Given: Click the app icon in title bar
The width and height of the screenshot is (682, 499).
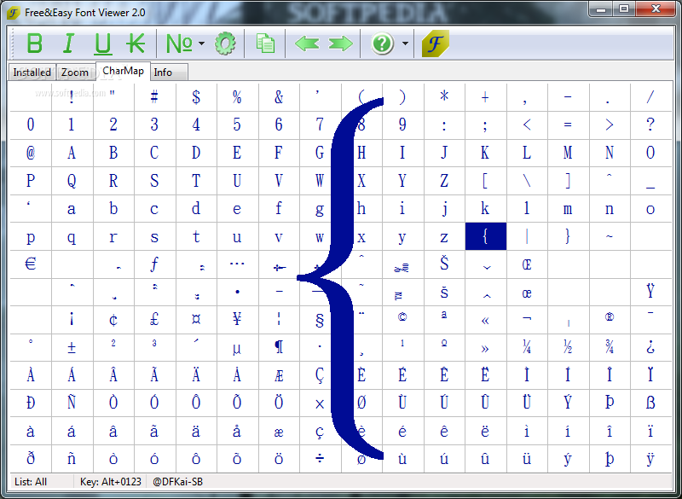Looking at the screenshot, I should coord(14,13).
